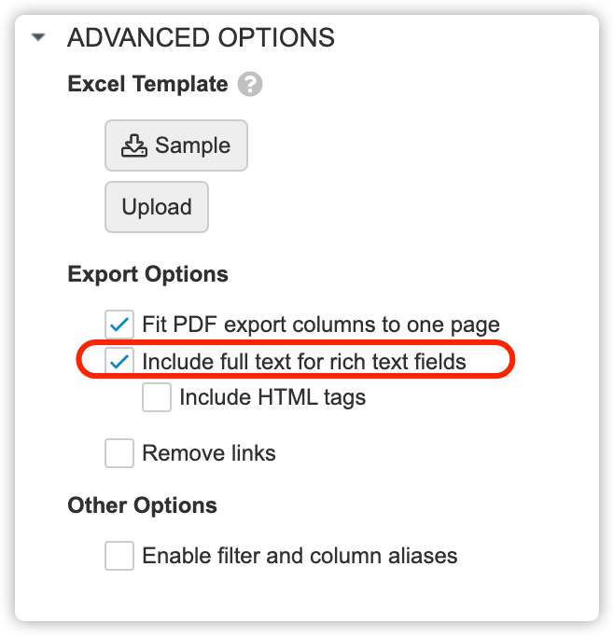This screenshot has height=636, width=614.
Task: Click the blue tick beside rich text fields
Action: 119,361
